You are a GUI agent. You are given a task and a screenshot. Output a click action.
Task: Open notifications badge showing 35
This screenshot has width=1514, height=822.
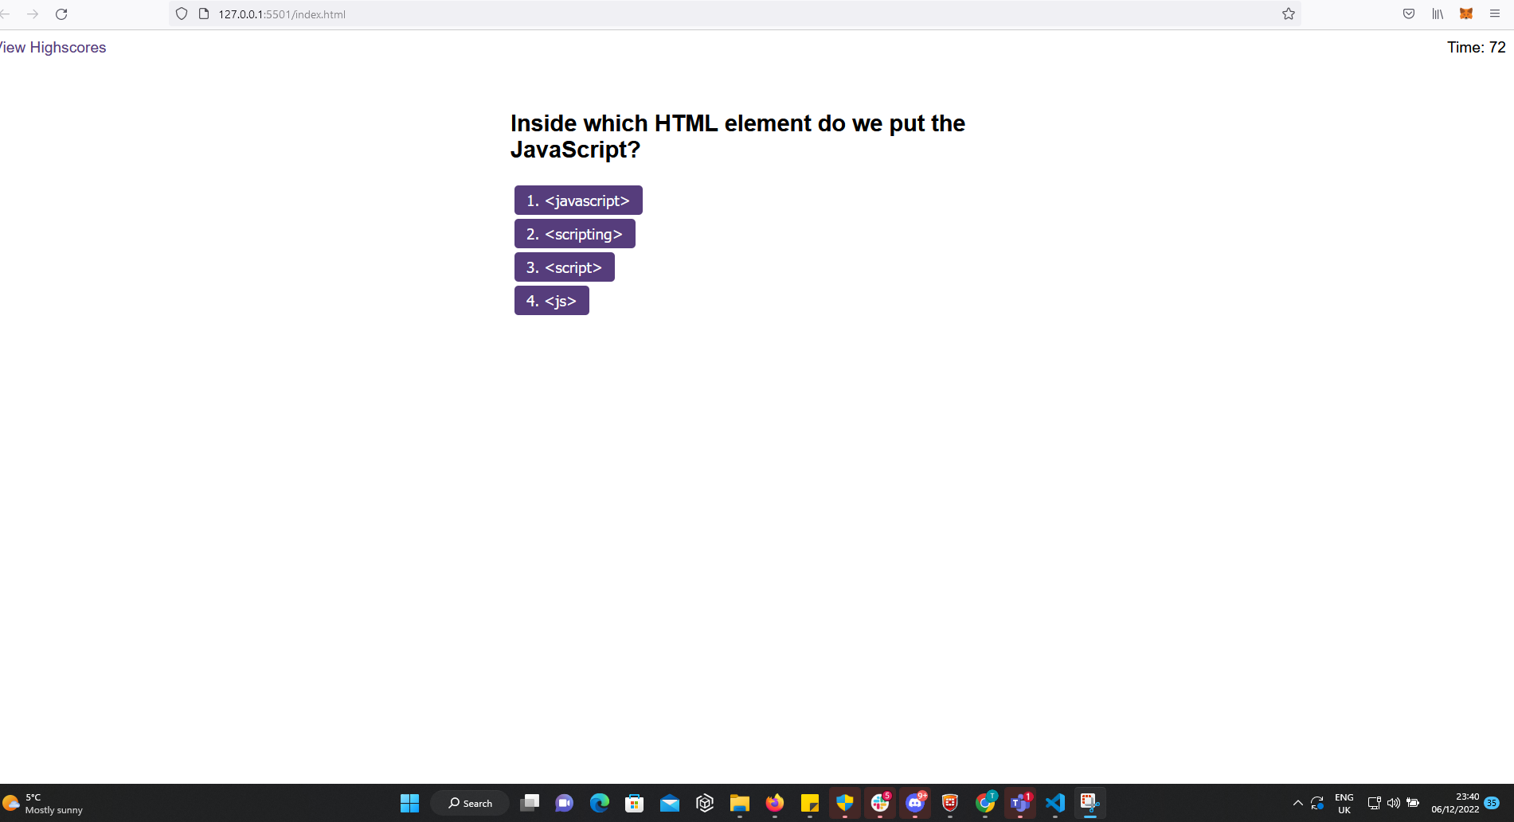[1492, 803]
